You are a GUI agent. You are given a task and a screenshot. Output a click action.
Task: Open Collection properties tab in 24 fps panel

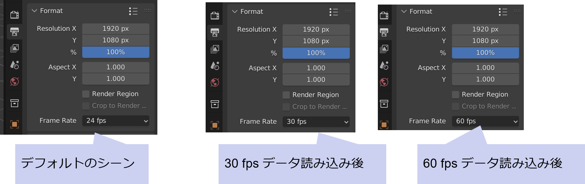(x=14, y=103)
